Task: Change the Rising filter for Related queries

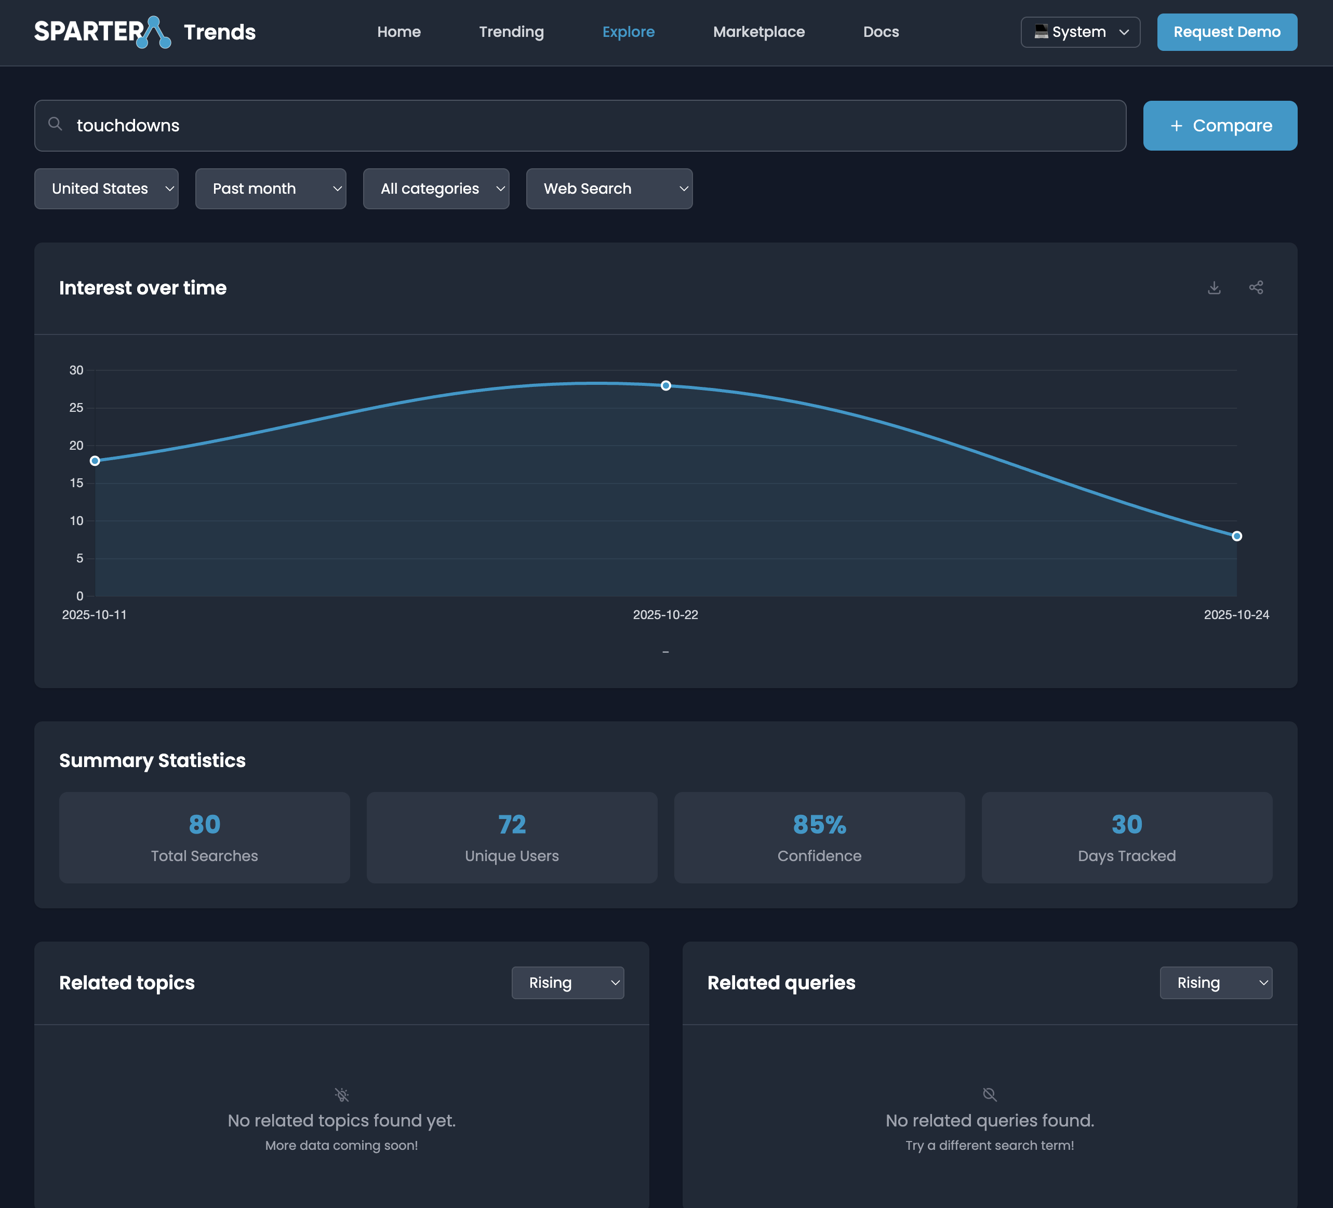Action: [1215, 983]
